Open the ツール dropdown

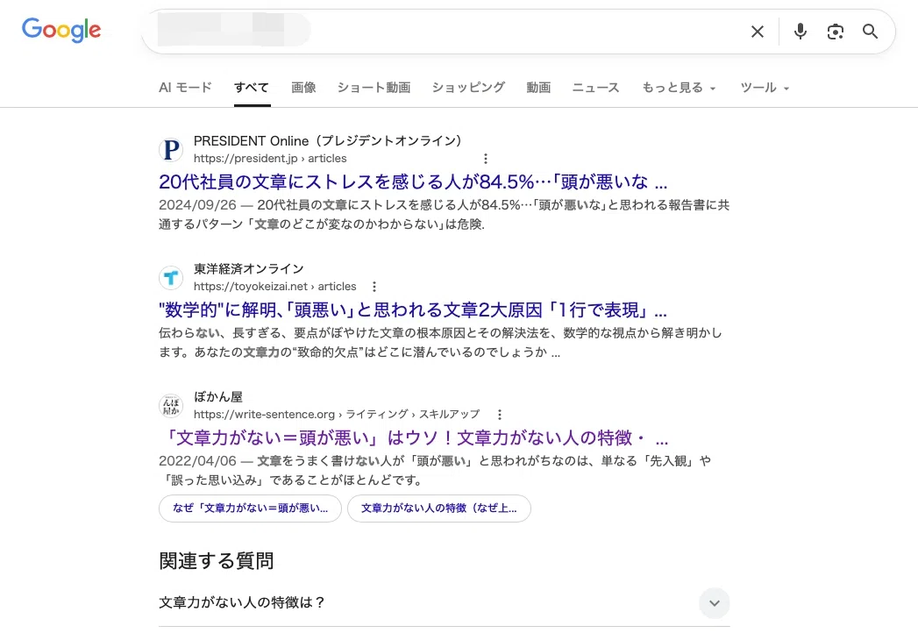[x=765, y=88]
